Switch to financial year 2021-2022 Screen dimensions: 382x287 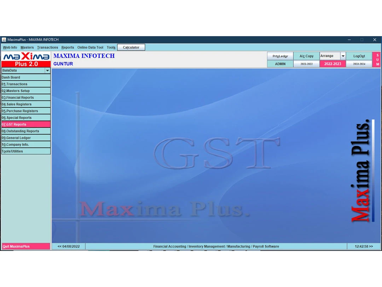306,64
